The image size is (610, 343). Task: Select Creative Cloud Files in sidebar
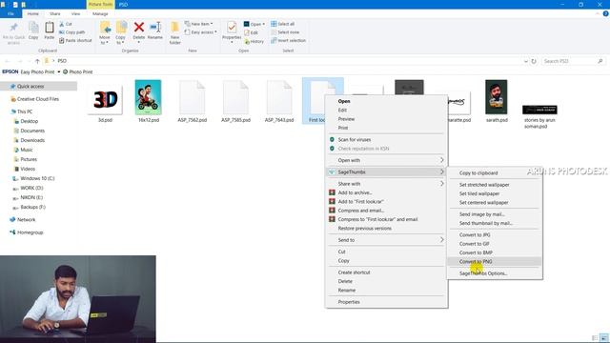point(39,99)
